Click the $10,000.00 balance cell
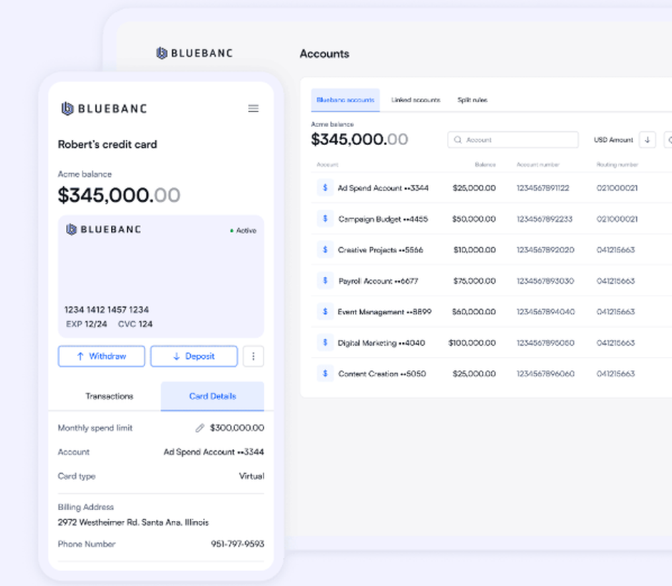This screenshot has height=586, width=672. 474,250
